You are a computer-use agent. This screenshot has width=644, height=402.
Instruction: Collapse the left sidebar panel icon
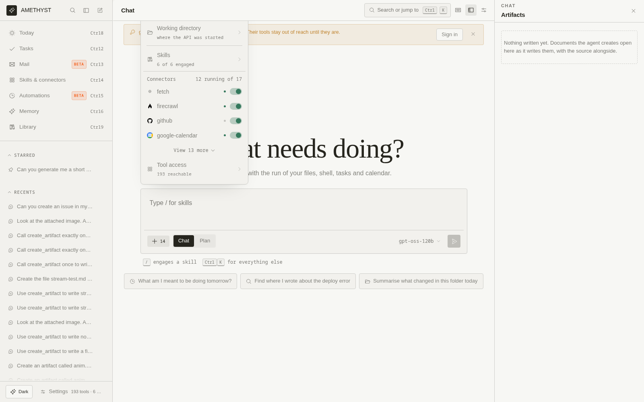[86, 10]
